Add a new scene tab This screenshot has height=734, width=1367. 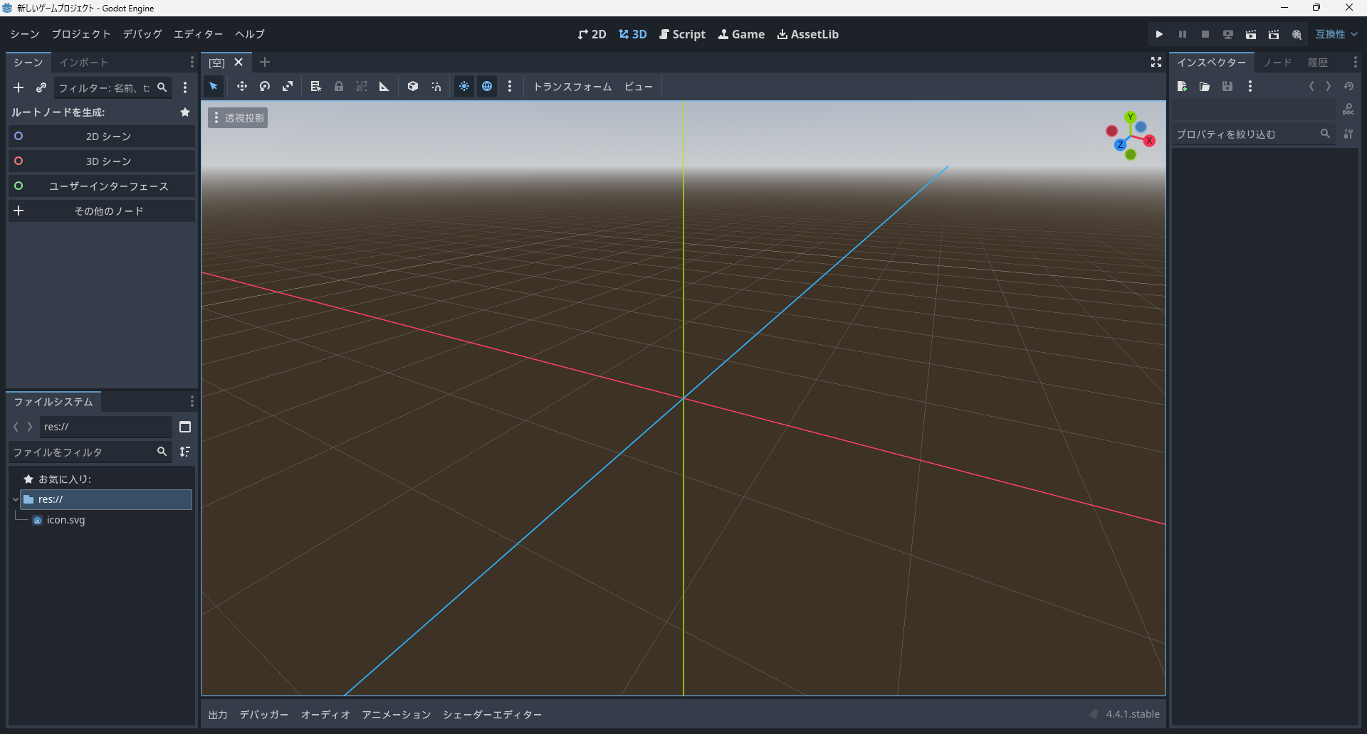[265, 63]
